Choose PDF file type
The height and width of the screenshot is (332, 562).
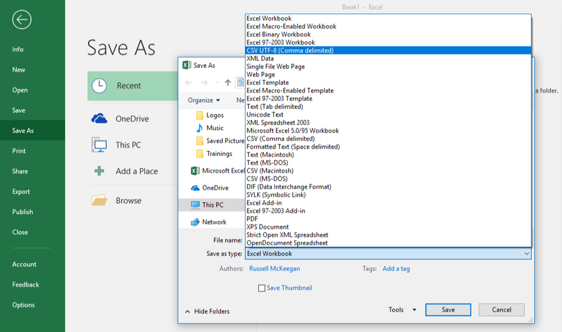(388, 219)
